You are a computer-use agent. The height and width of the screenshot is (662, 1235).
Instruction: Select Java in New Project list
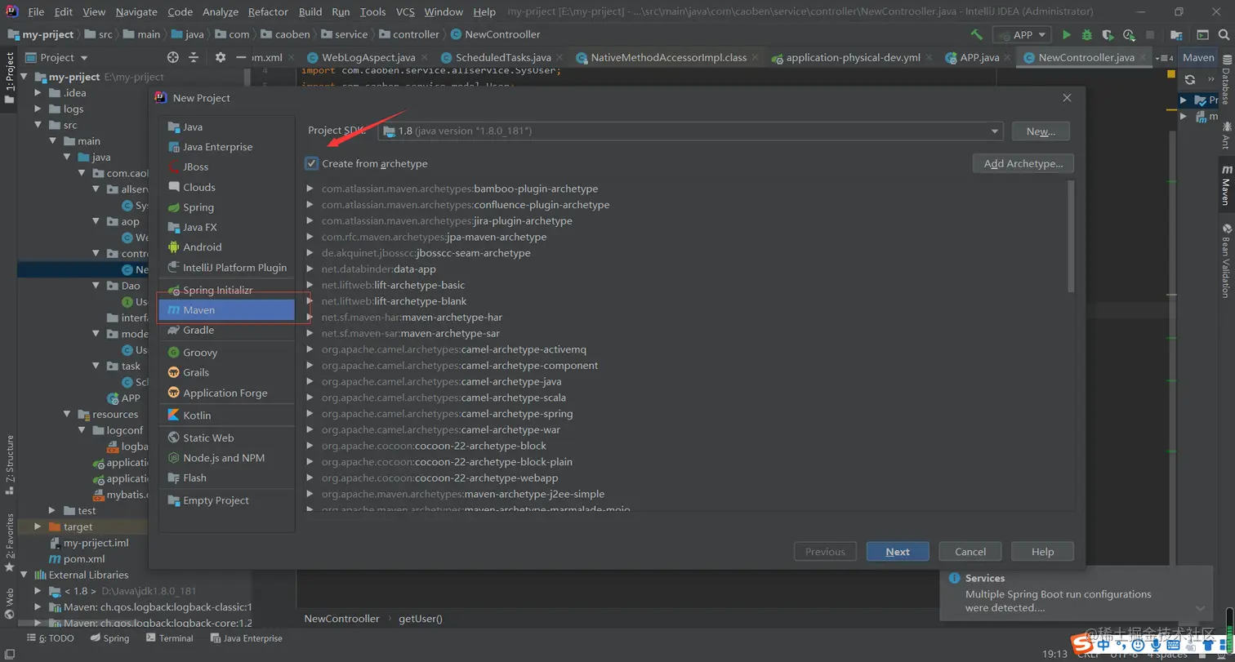(227, 127)
